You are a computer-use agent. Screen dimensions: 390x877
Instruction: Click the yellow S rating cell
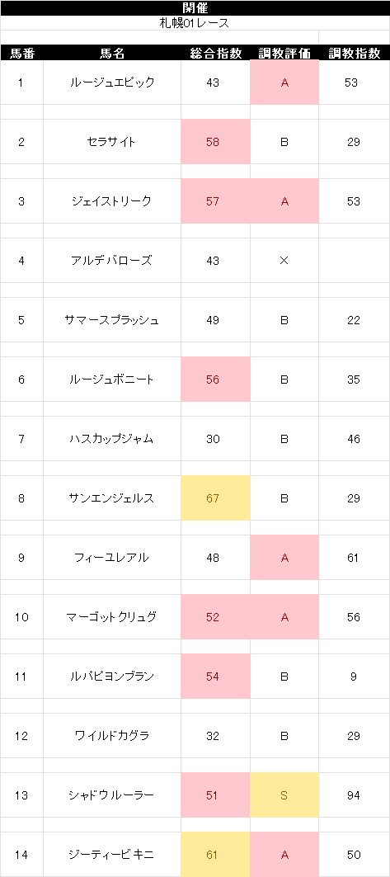tap(284, 795)
